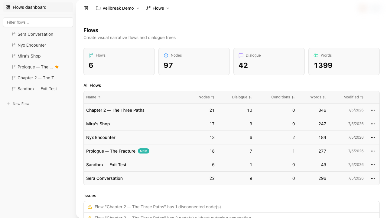Click the branch icon next to Sera Conversation in sidebar

point(14,34)
